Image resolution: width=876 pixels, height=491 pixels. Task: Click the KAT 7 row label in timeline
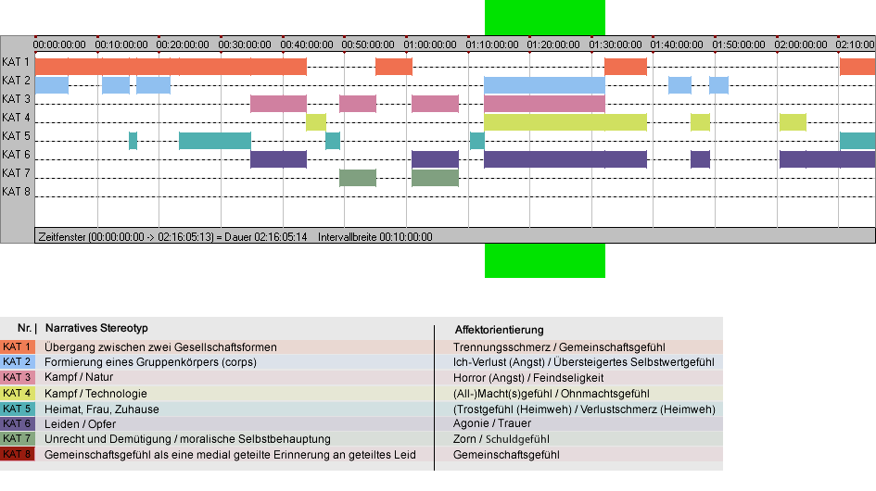pos(16,173)
